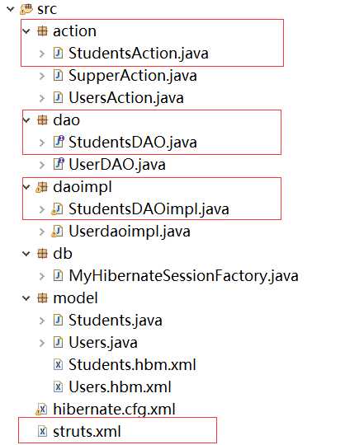The height and width of the screenshot is (445, 364).
Task: Select the Students.java file
Action: [x=116, y=321]
